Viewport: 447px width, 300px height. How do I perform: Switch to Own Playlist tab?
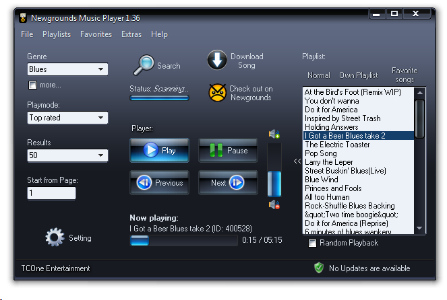358,75
